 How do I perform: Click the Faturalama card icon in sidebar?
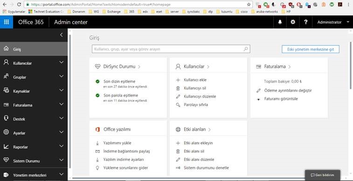pyautogui.click(x=7, y=104)
